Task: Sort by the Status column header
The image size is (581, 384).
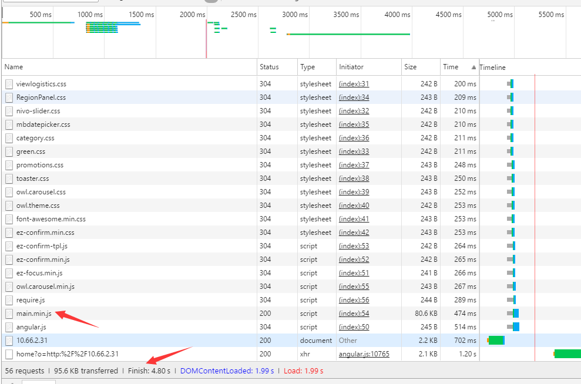Action: (x=277, y=67)
